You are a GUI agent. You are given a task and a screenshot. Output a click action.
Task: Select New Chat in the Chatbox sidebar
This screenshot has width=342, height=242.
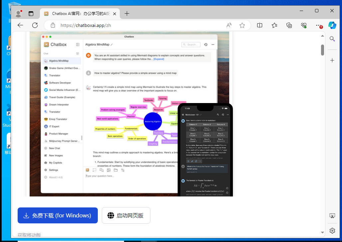click(x=55, y=149)
